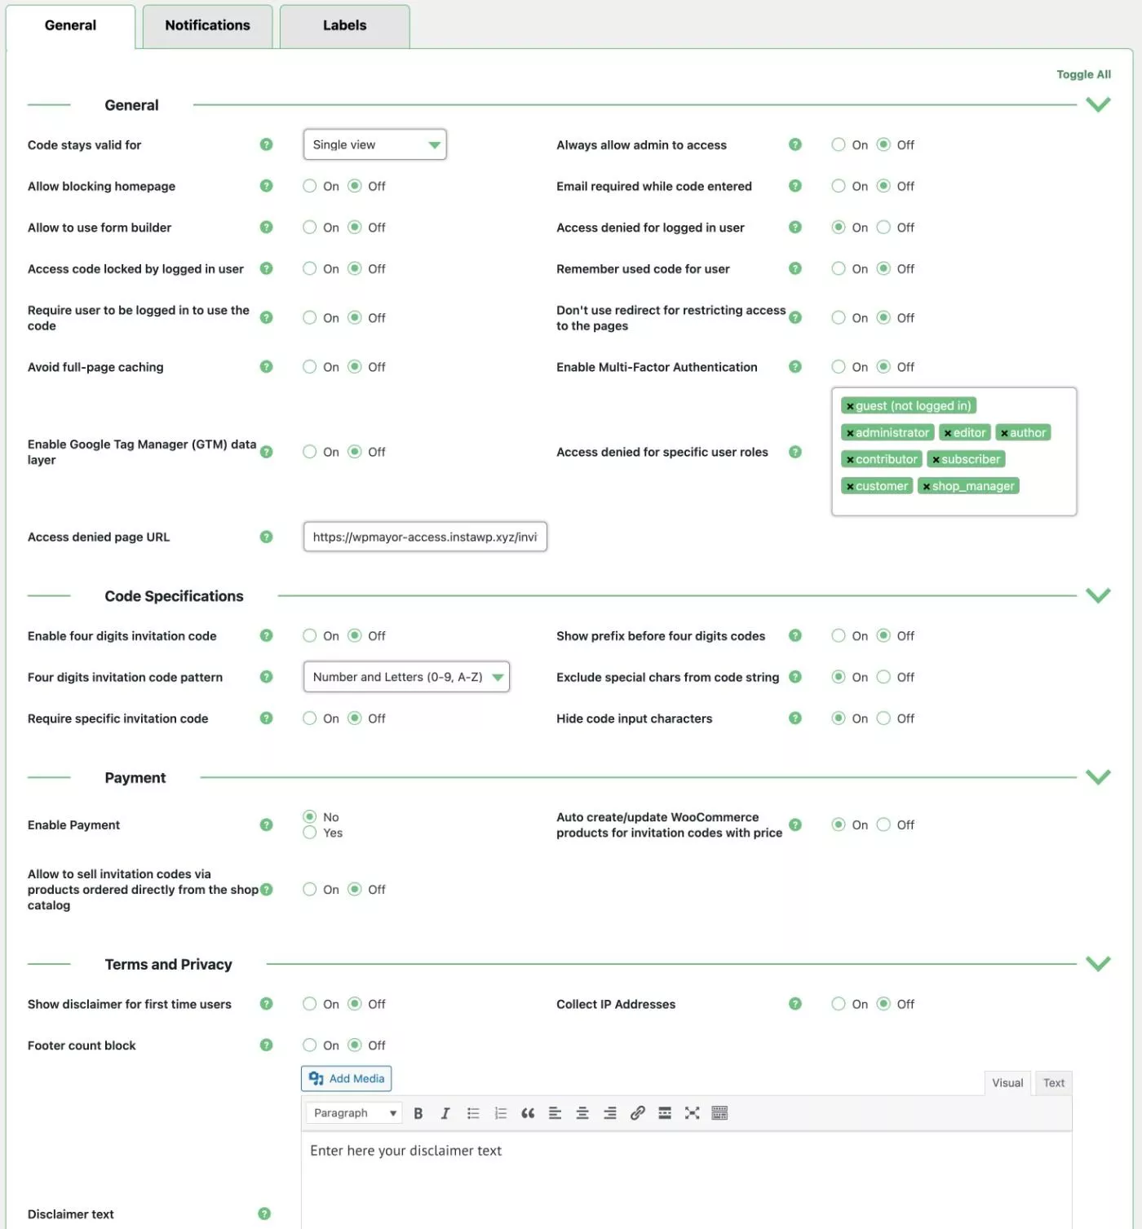Set Hide code input characters to Off
Screen dimensions: 1142x1229
tap(883, 718)
